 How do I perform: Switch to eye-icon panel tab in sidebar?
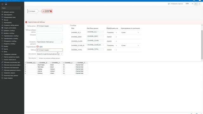click(6, 4)
